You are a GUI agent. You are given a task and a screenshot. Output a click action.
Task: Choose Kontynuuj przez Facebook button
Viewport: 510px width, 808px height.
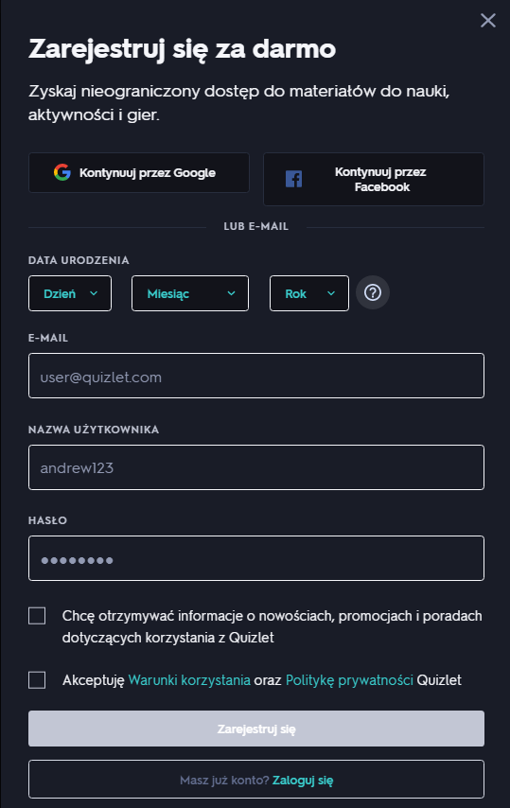pos(374,180)
